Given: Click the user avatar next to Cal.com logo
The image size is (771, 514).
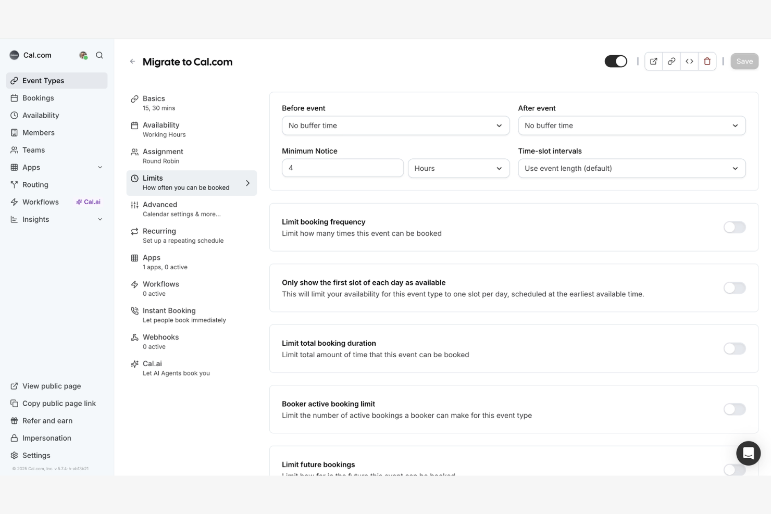Looking at the screenshot, I should tap(83, 55).
